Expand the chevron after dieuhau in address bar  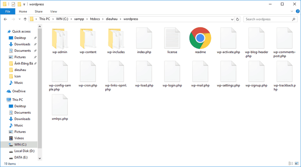120,19
